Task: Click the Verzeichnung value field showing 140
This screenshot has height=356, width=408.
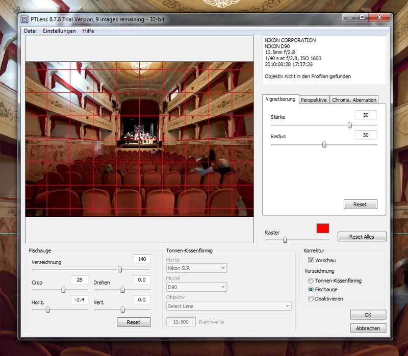Action: (x=142, y=259)
